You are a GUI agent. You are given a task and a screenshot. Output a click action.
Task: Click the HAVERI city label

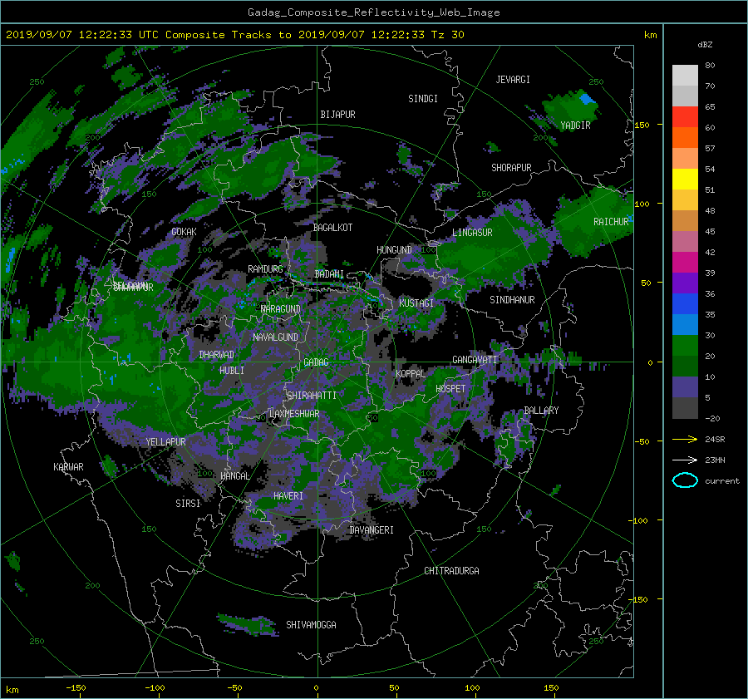288,496
